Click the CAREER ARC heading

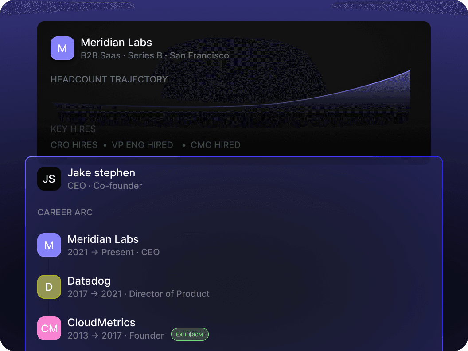tap(65, 212)
